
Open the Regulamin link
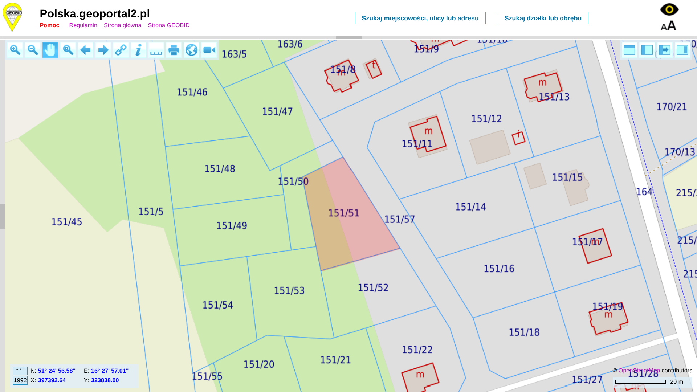[x=83, y=25]
